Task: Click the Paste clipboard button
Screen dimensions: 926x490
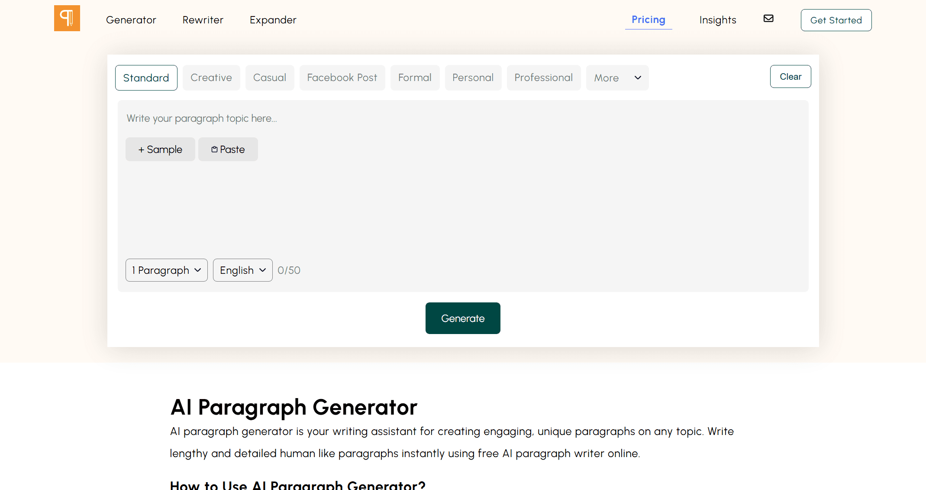Action: tap(228, 149)
